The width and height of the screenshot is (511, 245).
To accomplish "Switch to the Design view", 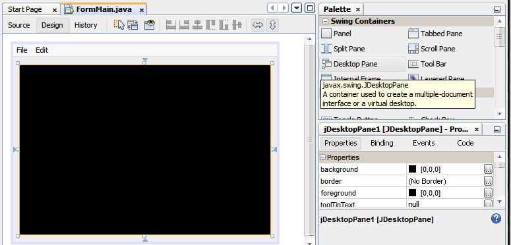I will 52,25.
